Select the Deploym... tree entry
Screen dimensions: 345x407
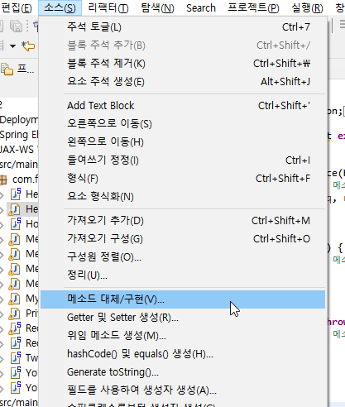(19, 120)
